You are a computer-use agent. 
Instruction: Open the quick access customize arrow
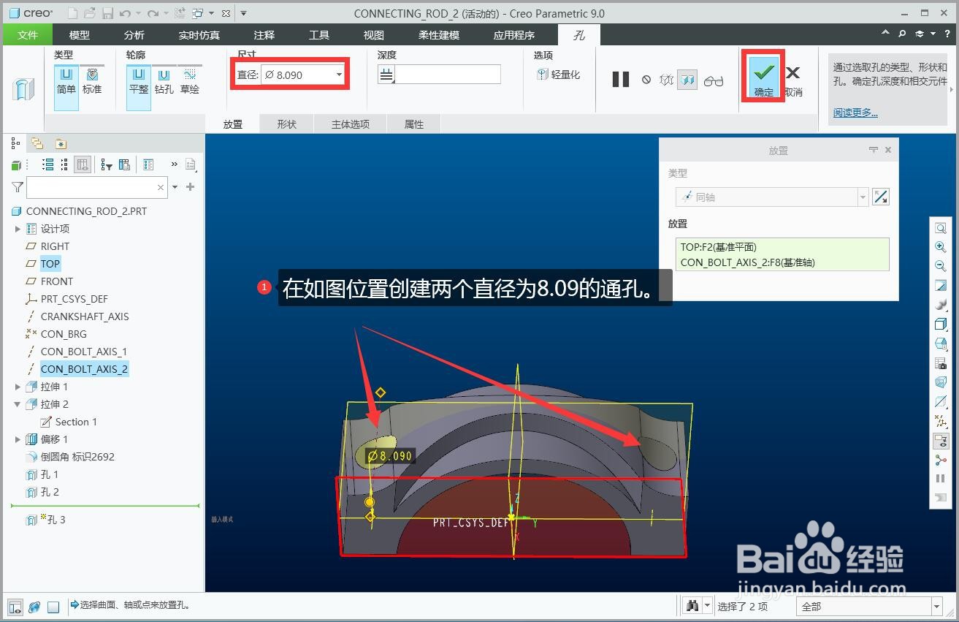tap(243, 13)
